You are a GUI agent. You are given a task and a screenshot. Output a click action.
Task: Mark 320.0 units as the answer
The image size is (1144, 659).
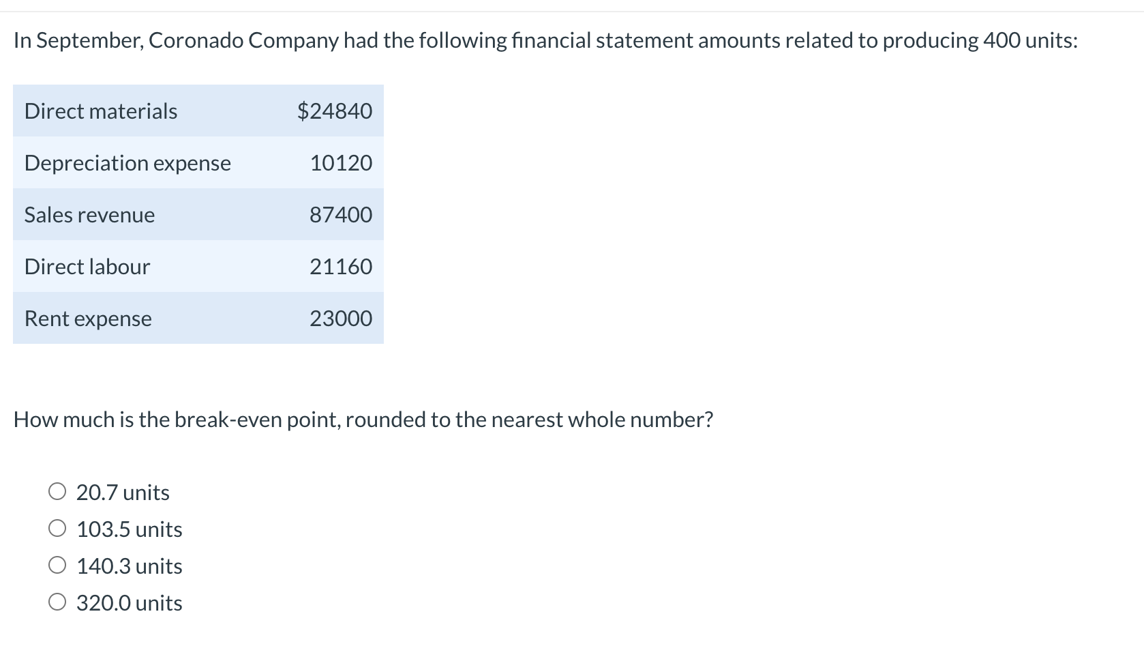coord(57,602)
